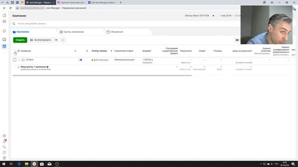The height and width of the screenshot is (167, 298).
Task: Click the Цена за результат column header
Action: [242, 51]
